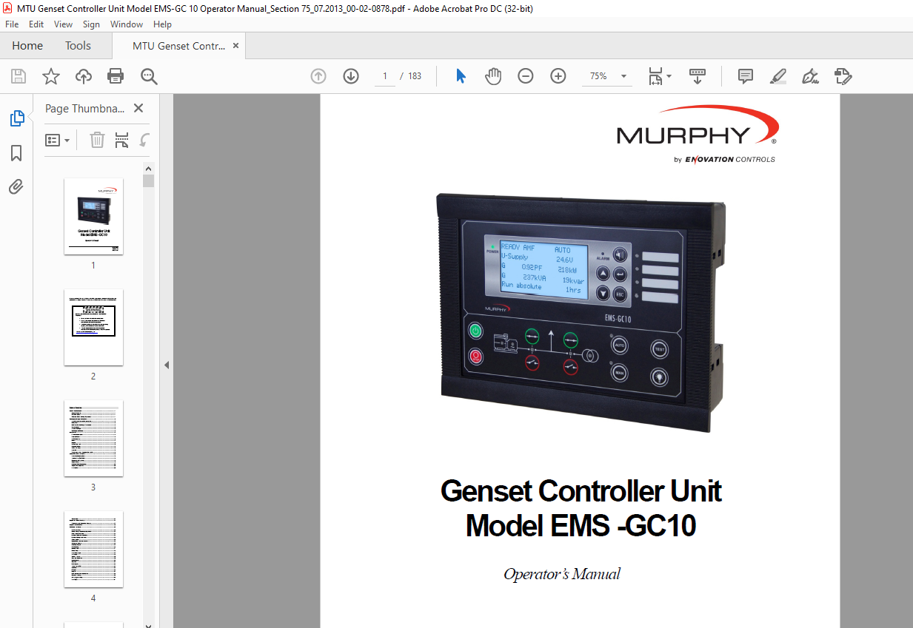Click the delete pages trash icon
Image resolution: width=913 pixels, height=628 pixels.
(97, 140)
